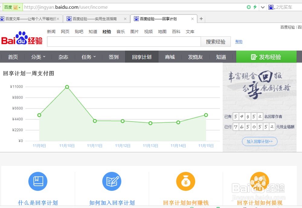
Task: Go to 网页 in the top links
Action: 65,32
